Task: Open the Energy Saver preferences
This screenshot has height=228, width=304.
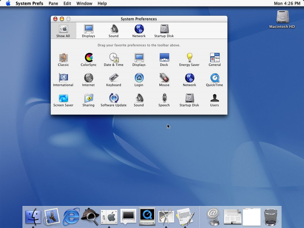Action: [189, 60]
